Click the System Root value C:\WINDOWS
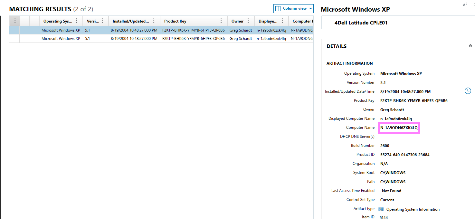 coord(393,173)
